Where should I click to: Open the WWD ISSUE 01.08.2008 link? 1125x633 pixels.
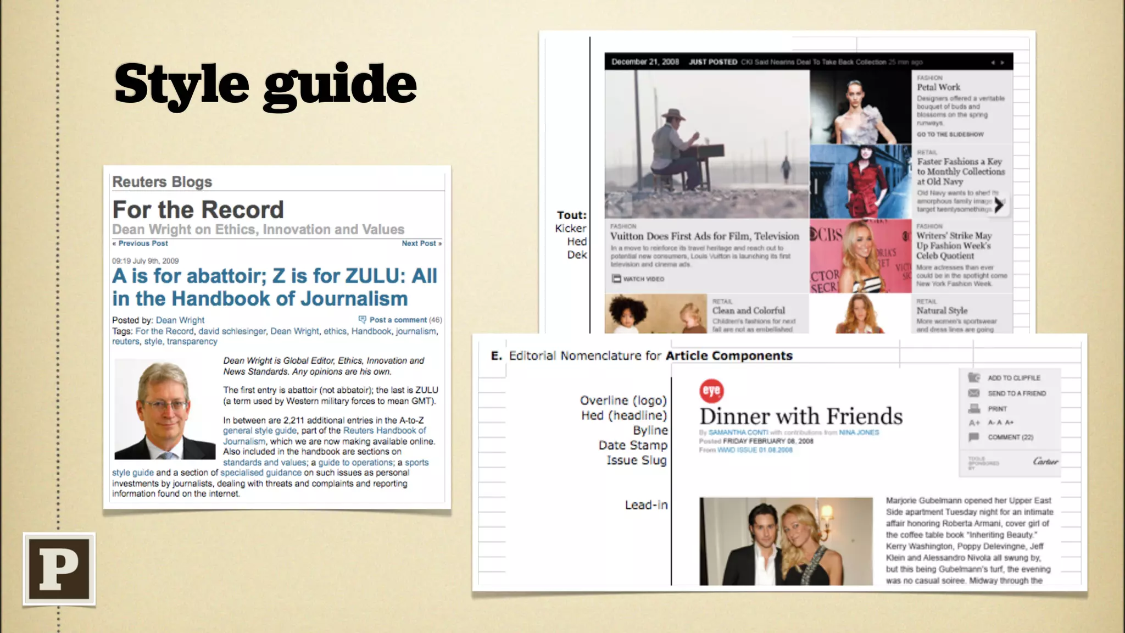click(x=755, y=450)
